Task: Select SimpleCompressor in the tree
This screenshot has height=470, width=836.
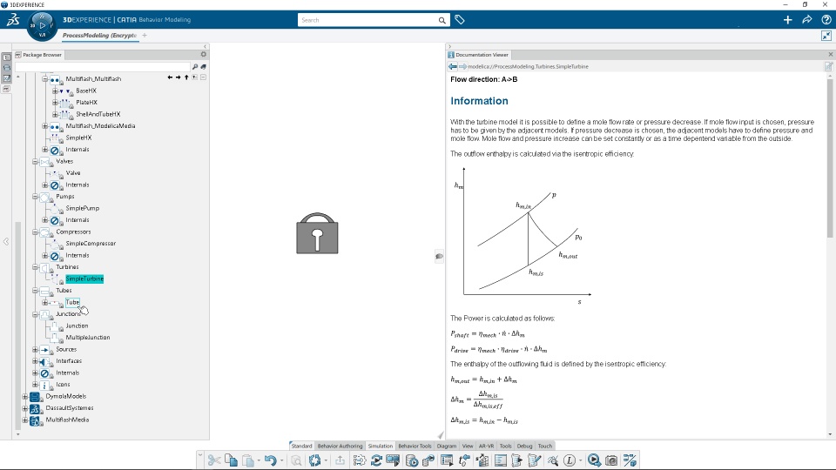Action: click(91, 244)
